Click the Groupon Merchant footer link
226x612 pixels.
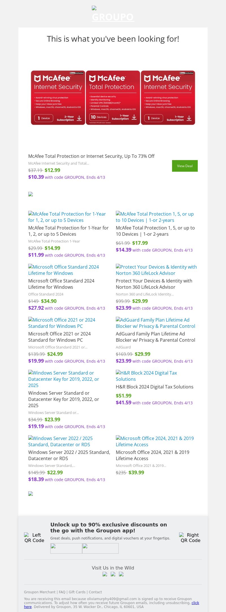(40, 592)
